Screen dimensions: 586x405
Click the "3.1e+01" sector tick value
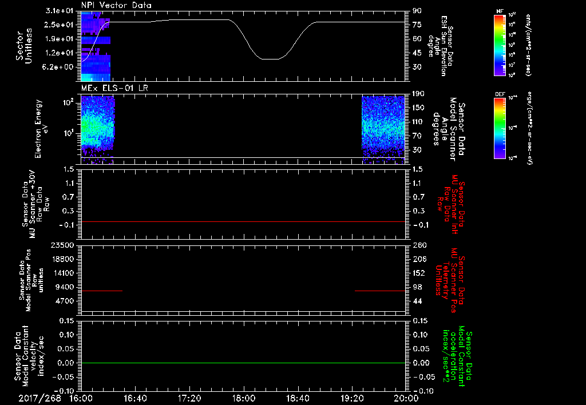[x=60, y=11]
